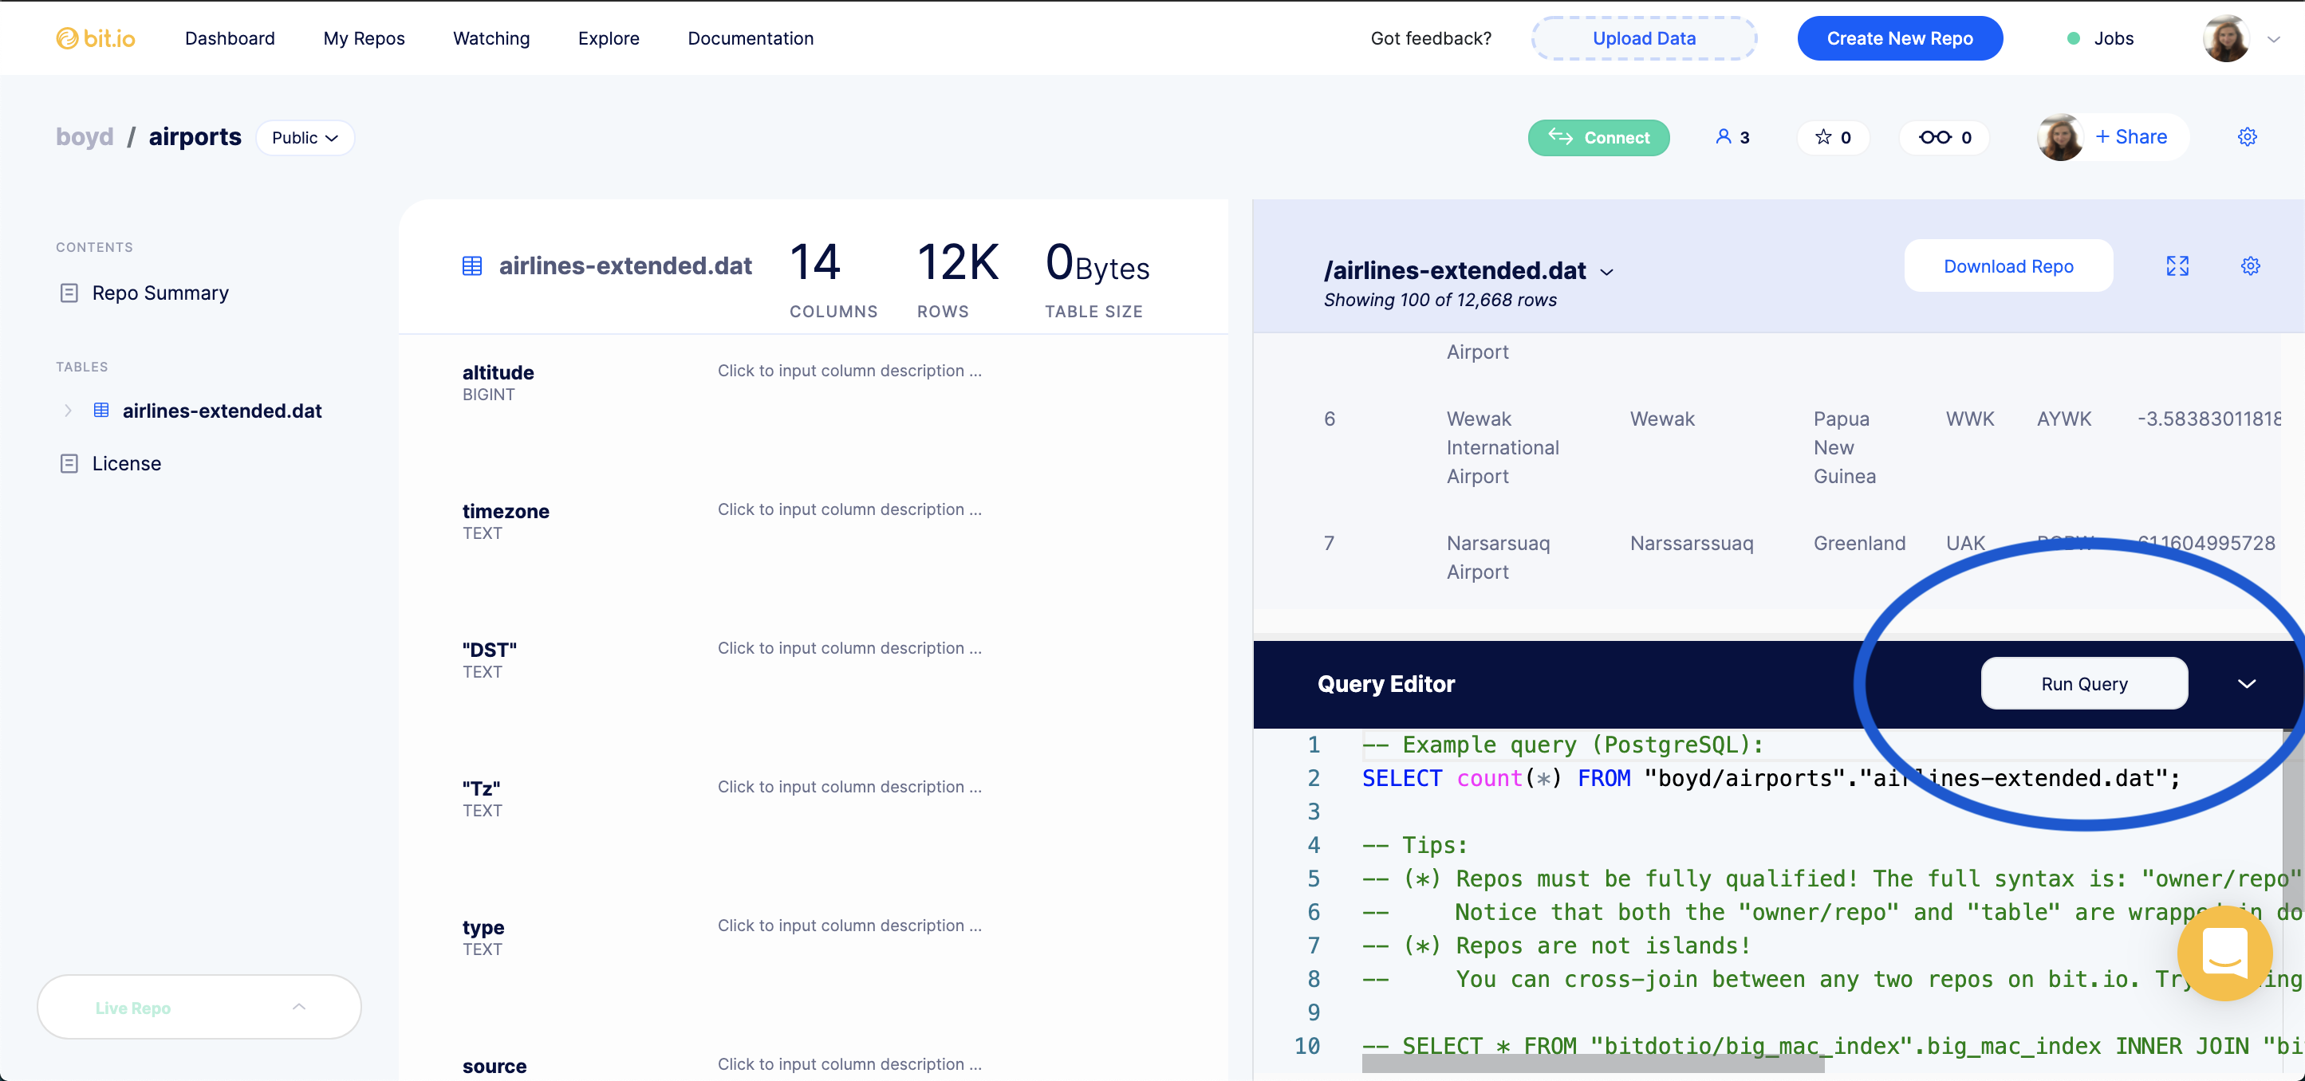
Task: Go to the Explore tab
Action: [x=609, y=38]
